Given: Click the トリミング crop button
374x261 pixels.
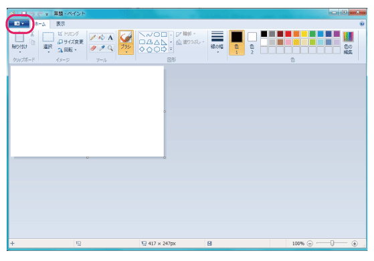Looking at the screenshot, I should [x=68, y=34].
